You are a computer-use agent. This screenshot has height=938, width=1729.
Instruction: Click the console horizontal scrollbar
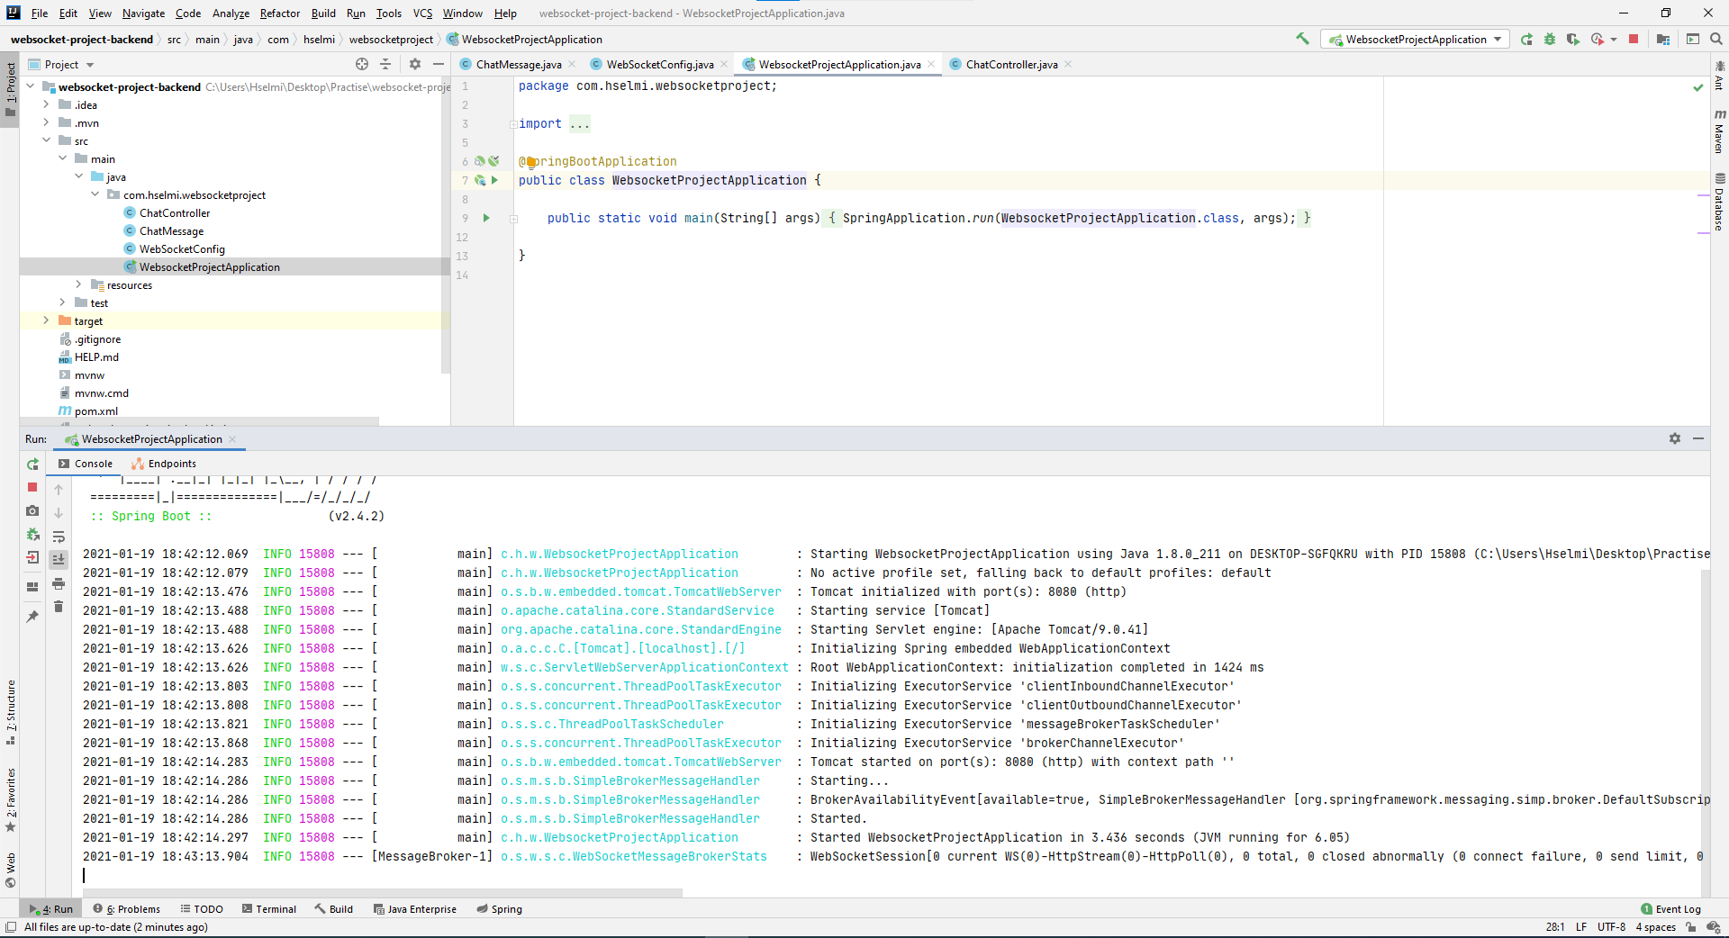pyautogui.click(x=383, y=893)
